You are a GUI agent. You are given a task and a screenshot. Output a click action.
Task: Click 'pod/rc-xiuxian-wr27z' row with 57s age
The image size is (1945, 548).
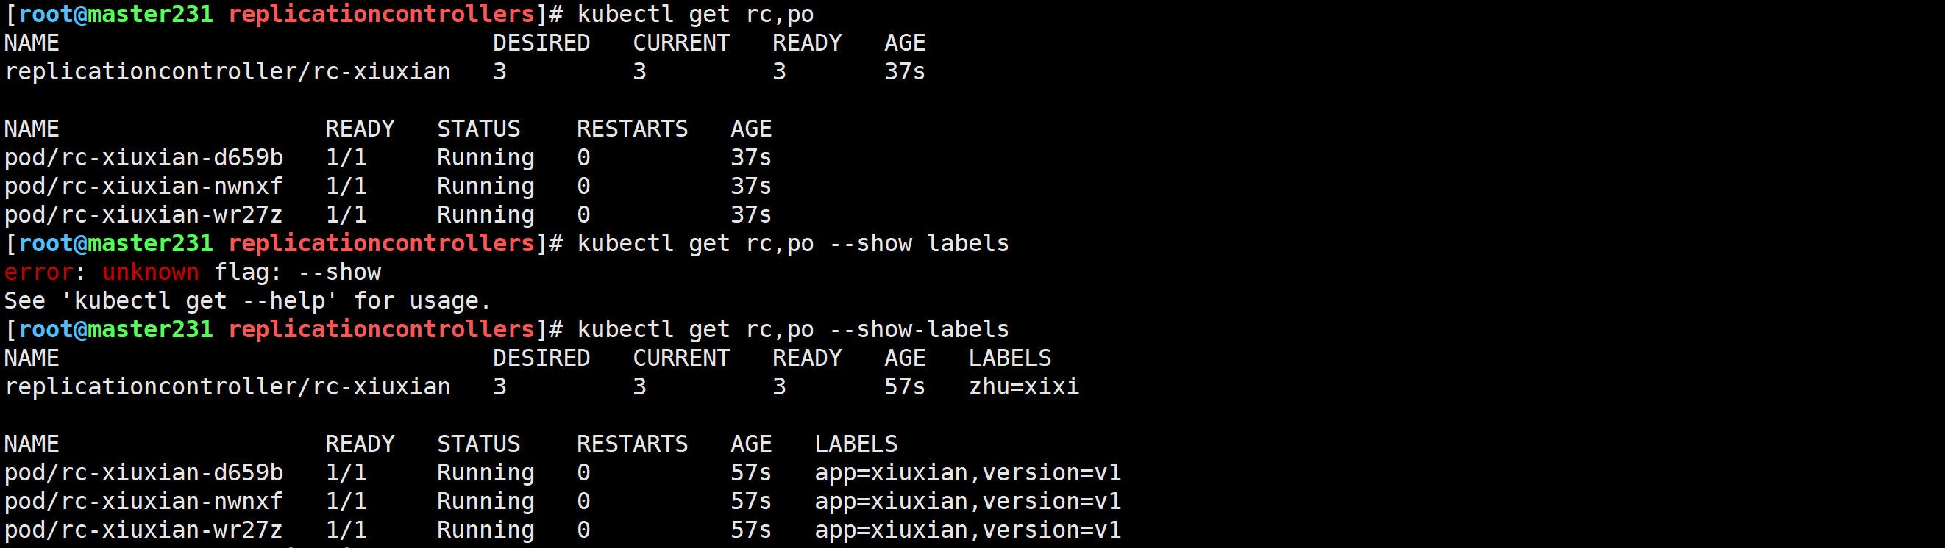563,530
